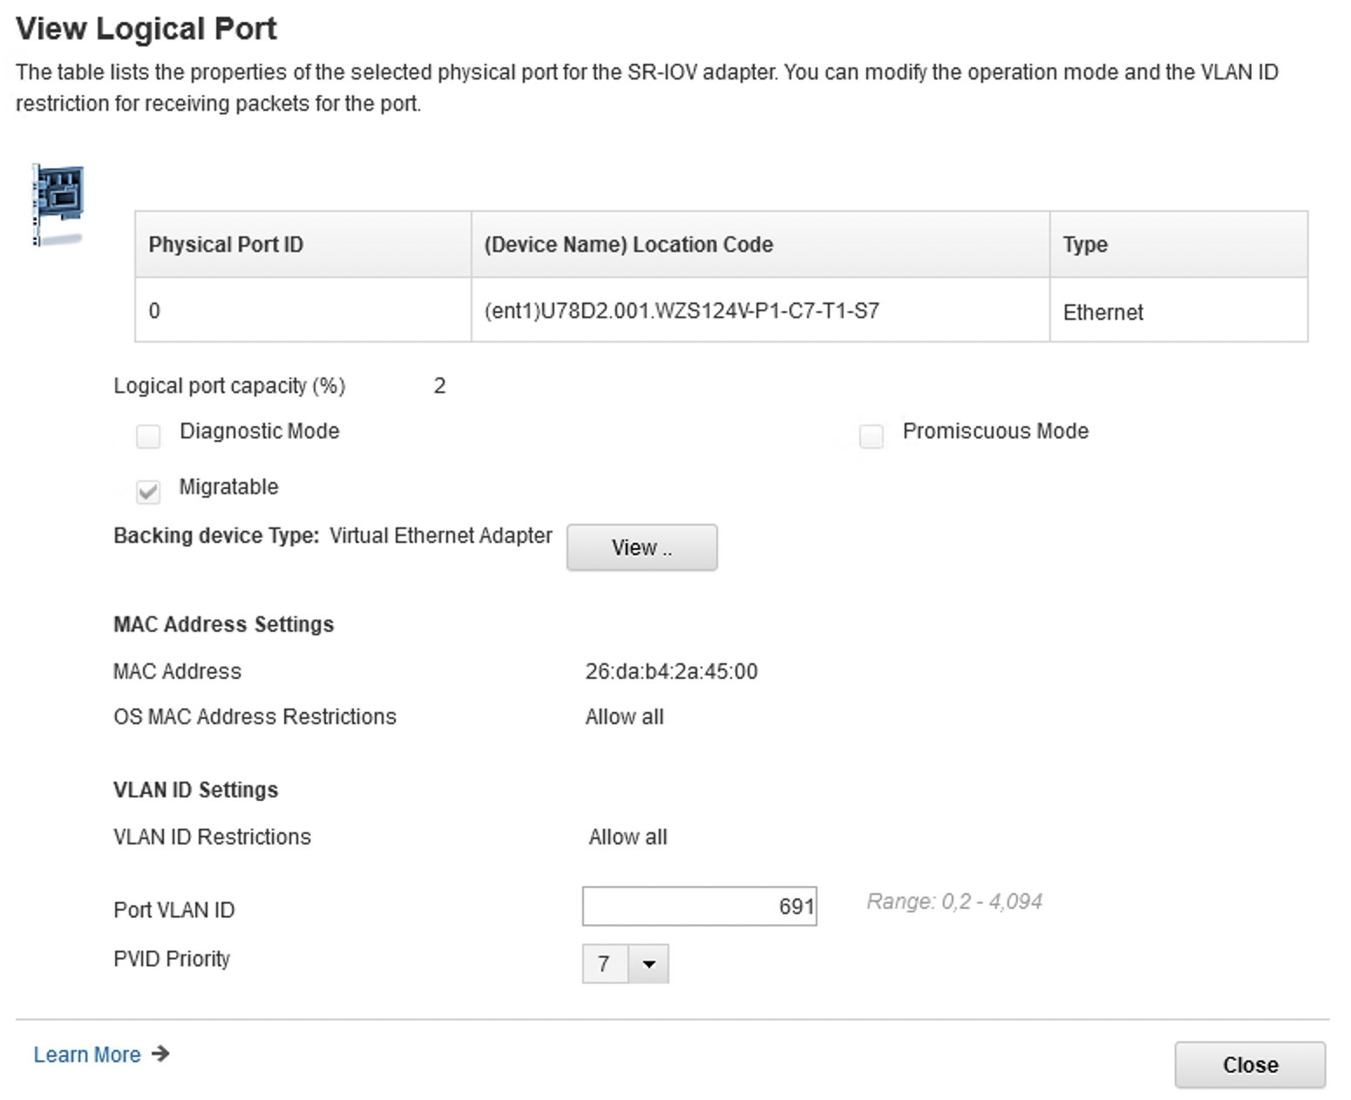Expand the PVID Priority dropdown arrow
The width and height of the screenshot is (1351, 1100).
pyautogui.click(x=648, y=964)
